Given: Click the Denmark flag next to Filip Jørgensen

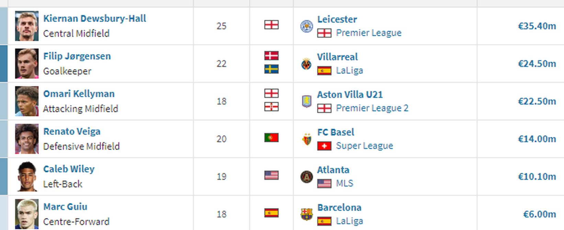Looking at the screenshot, I should pyautogui.click(x=271, y=56).
